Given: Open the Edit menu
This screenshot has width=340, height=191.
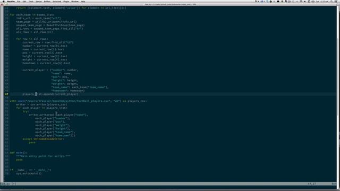Looking at the screenshot, I should tap(24, 1).
